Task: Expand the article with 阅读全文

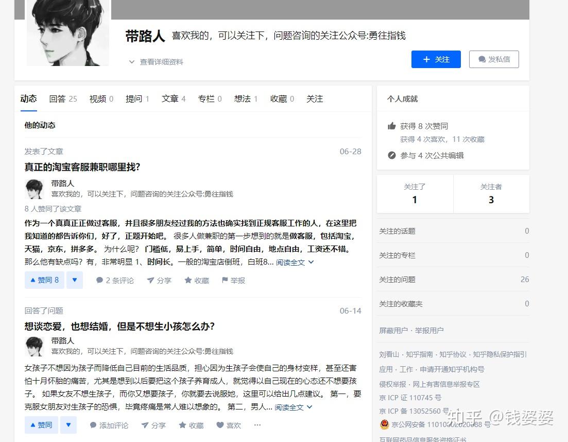Action: click(x=291, y=262)
